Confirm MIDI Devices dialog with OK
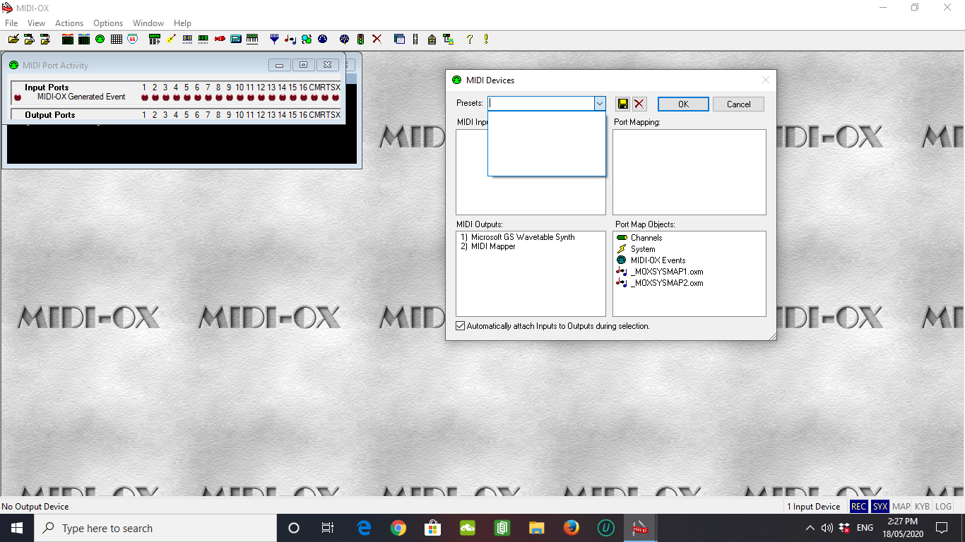 tap(683, 104)
